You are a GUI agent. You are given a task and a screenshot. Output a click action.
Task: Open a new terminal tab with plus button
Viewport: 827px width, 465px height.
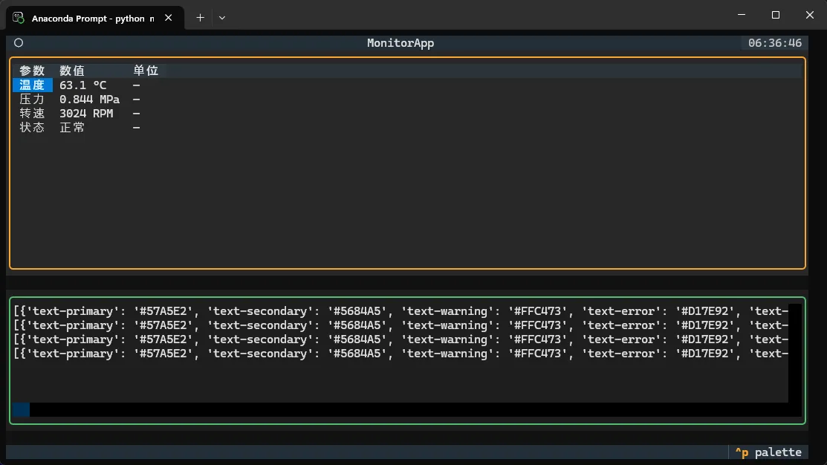pyautogui.click(x=200, y=17)
